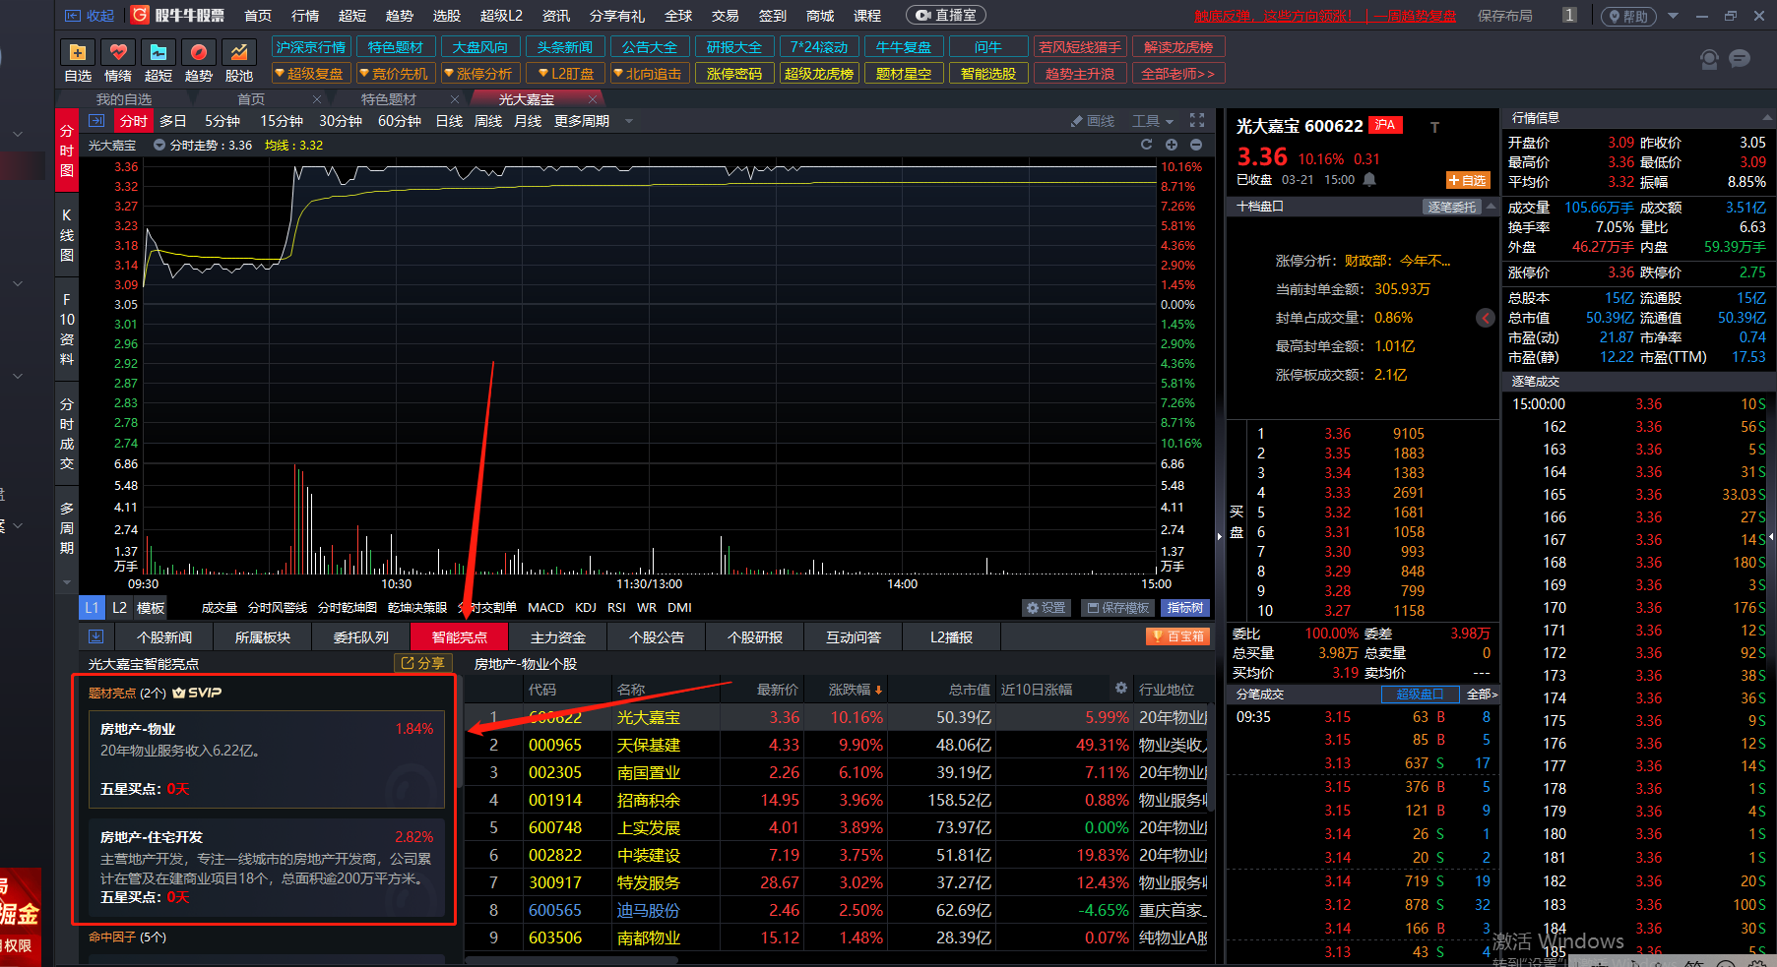Click the red collapse arrow in limit-up analysis

click(x=1486, y=318)
